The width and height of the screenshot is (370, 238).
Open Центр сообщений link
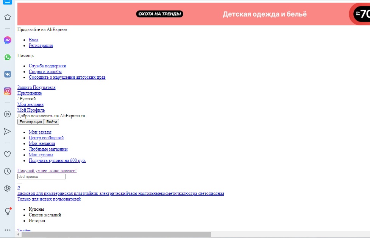tap(46, 138)
